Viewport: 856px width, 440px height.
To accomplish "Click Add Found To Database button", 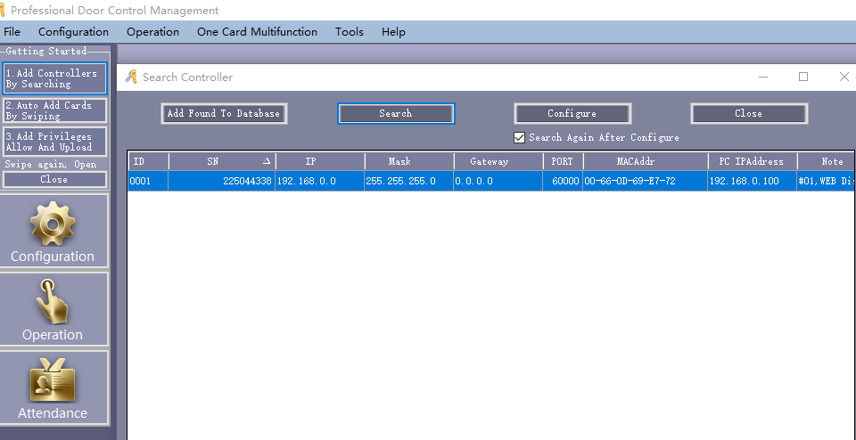I will click(x=224, y=113).
